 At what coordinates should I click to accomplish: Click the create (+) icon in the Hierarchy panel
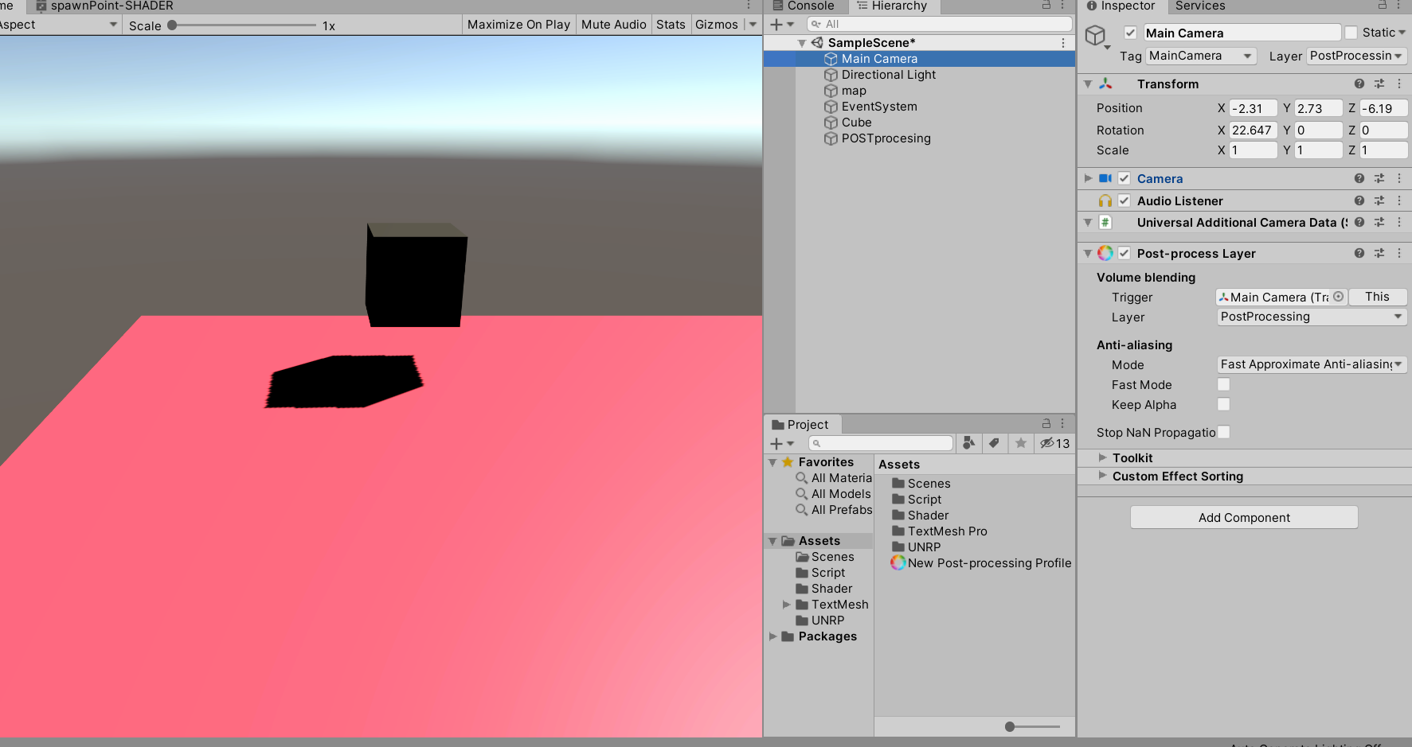click(x=777, y=24)
